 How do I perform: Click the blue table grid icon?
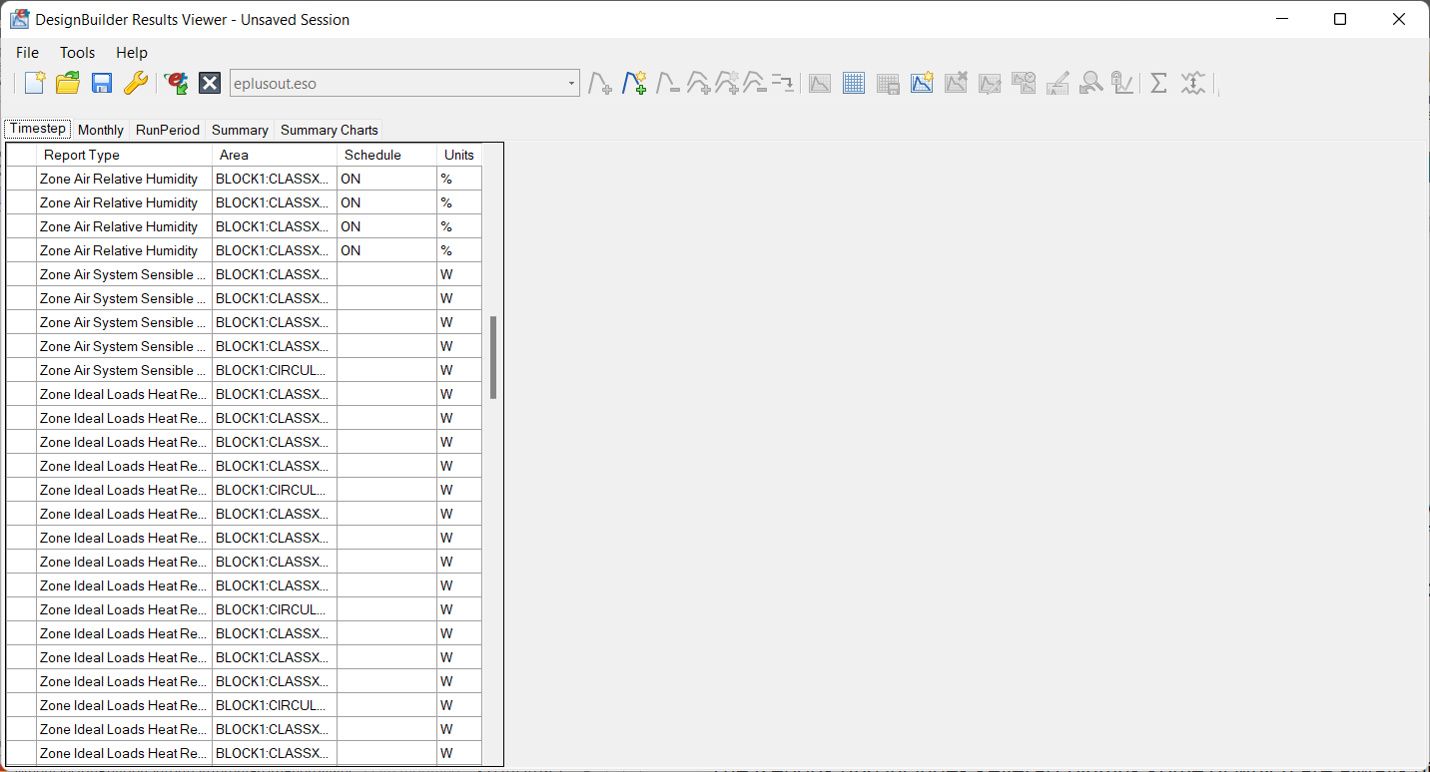coord(854,83)
